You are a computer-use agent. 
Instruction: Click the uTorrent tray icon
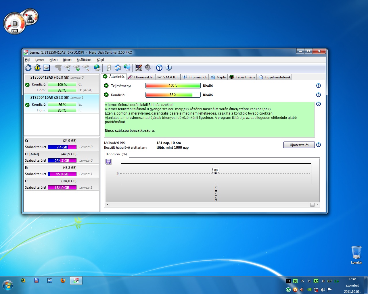(288, 289)
